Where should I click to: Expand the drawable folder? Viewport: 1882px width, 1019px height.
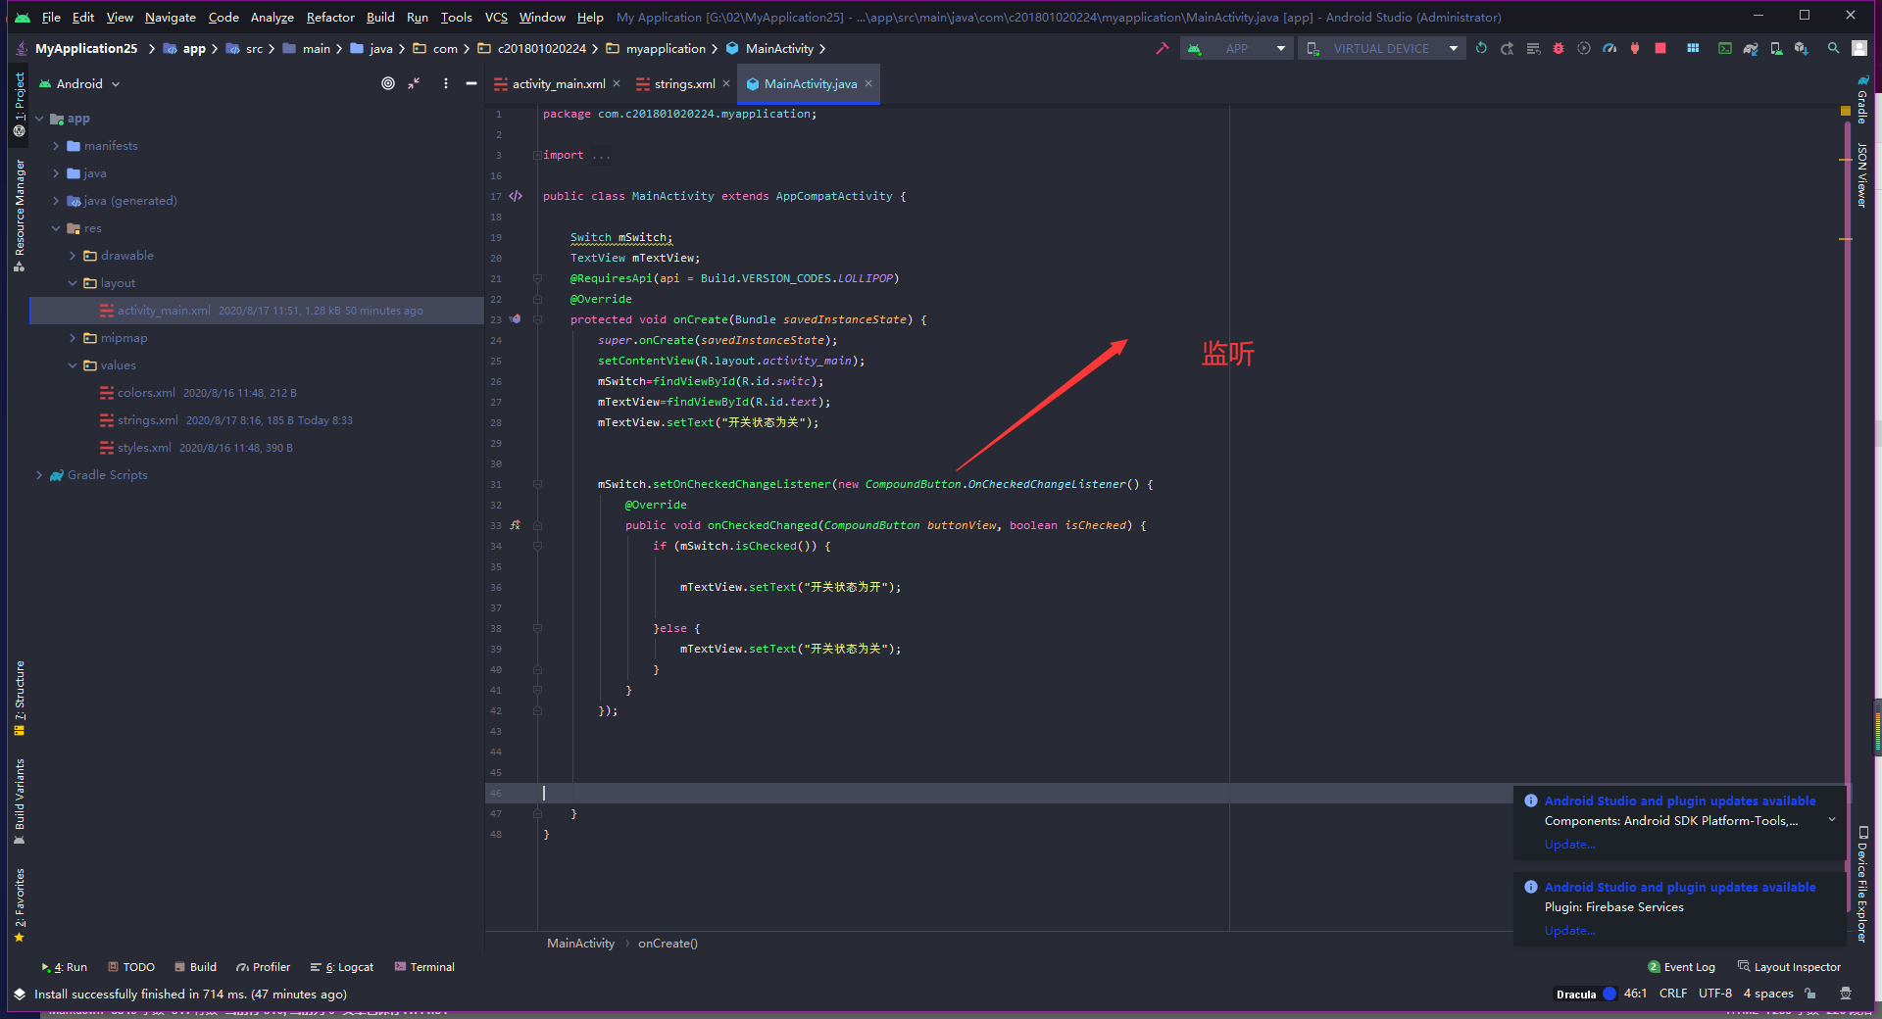[73, 256]
